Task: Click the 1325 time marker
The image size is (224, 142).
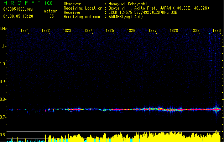Action: point(110,31)
